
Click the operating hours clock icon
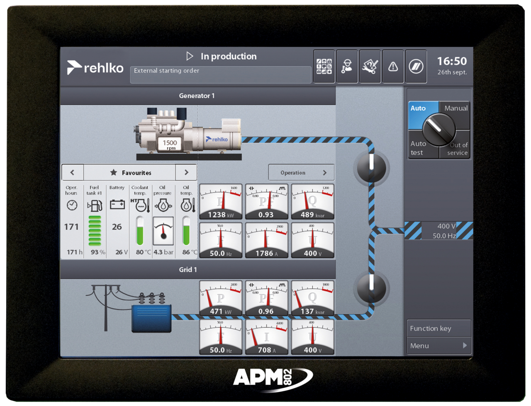[71, 204]
